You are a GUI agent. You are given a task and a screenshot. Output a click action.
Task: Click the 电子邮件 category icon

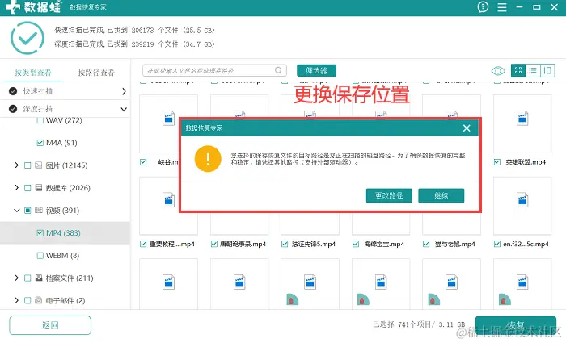click(x=38, y=300)
